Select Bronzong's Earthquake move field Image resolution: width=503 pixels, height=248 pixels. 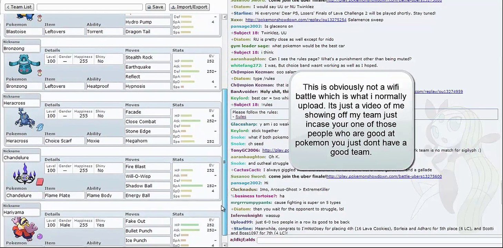(x=148, y=67)
